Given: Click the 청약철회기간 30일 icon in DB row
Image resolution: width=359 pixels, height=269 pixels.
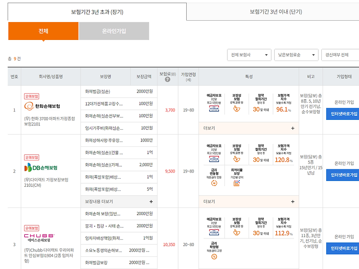Looking at the screenshot, I should coord(261,154).
